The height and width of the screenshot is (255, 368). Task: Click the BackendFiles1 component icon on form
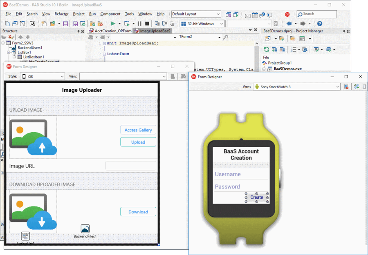pyautogui.click(x=85, y=228)
